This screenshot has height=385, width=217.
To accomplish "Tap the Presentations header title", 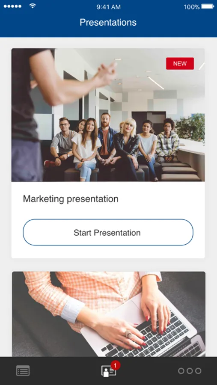I will pyautogui.click(x=108, y=22).
